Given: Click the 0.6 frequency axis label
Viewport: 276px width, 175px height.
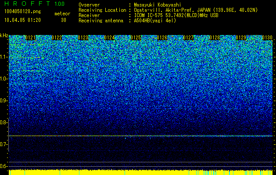Looking at the screenshot, I should (4, 166).
